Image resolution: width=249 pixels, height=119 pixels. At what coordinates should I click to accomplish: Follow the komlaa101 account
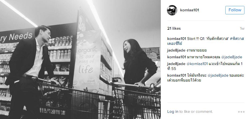tap(235, 10)
